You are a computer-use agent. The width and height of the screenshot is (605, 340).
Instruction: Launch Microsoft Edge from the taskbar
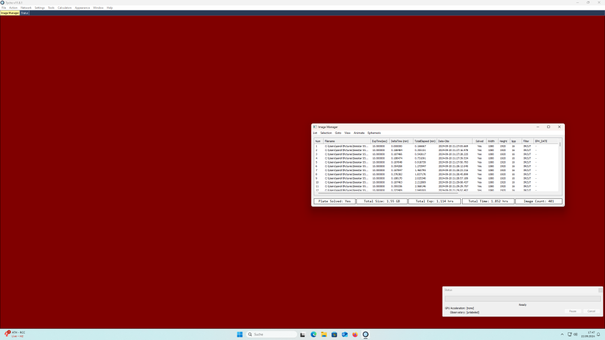click(314, 334)
